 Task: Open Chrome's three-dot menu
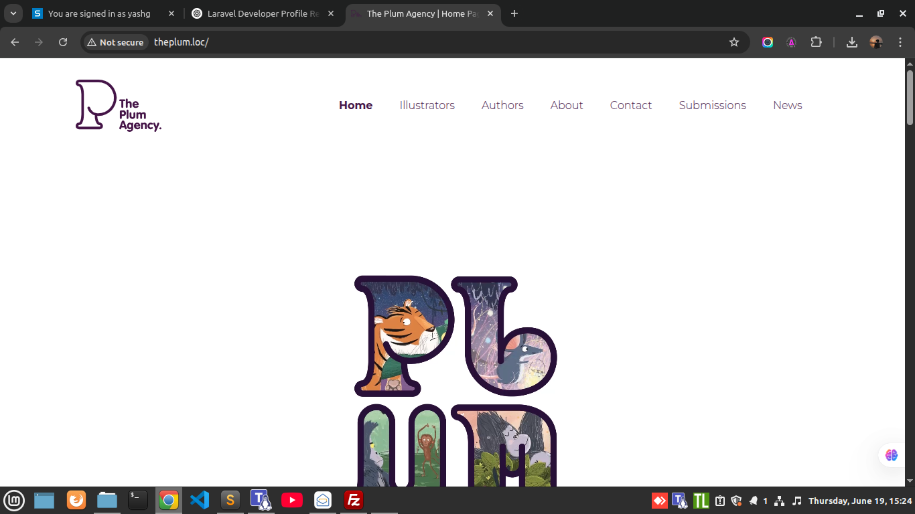click(x=900, y=42)
